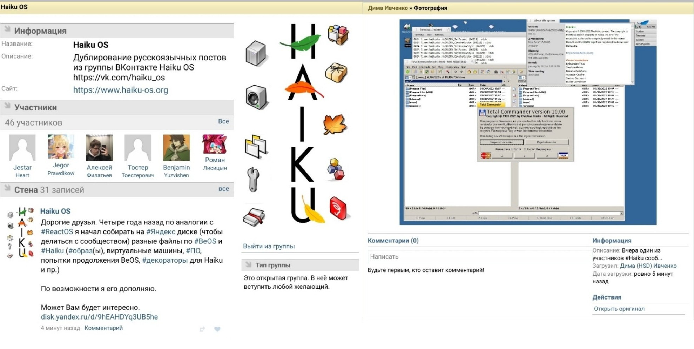Click the Haiku OS post author name

55,211
